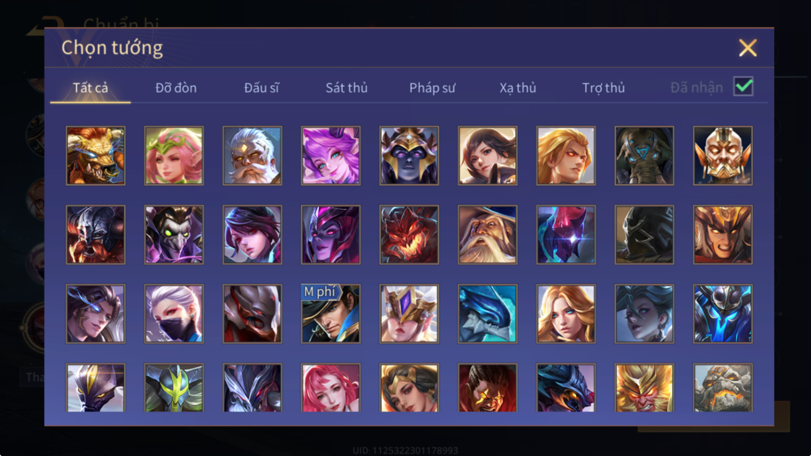
Task: Select the golden bull hero portrait
Action: click(96, 156)
